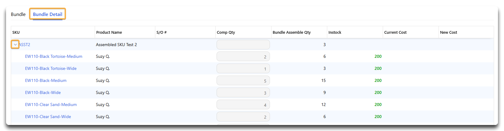The image size is (504, 131).
Task: Click Comp Qty field showing 4
Action: [243, 105]
